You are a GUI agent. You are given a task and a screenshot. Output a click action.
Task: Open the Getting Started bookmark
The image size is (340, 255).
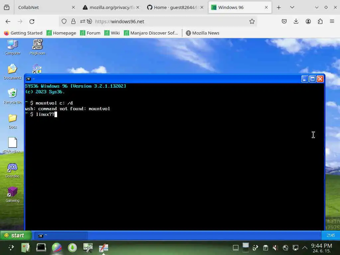[x=23, y=33]
